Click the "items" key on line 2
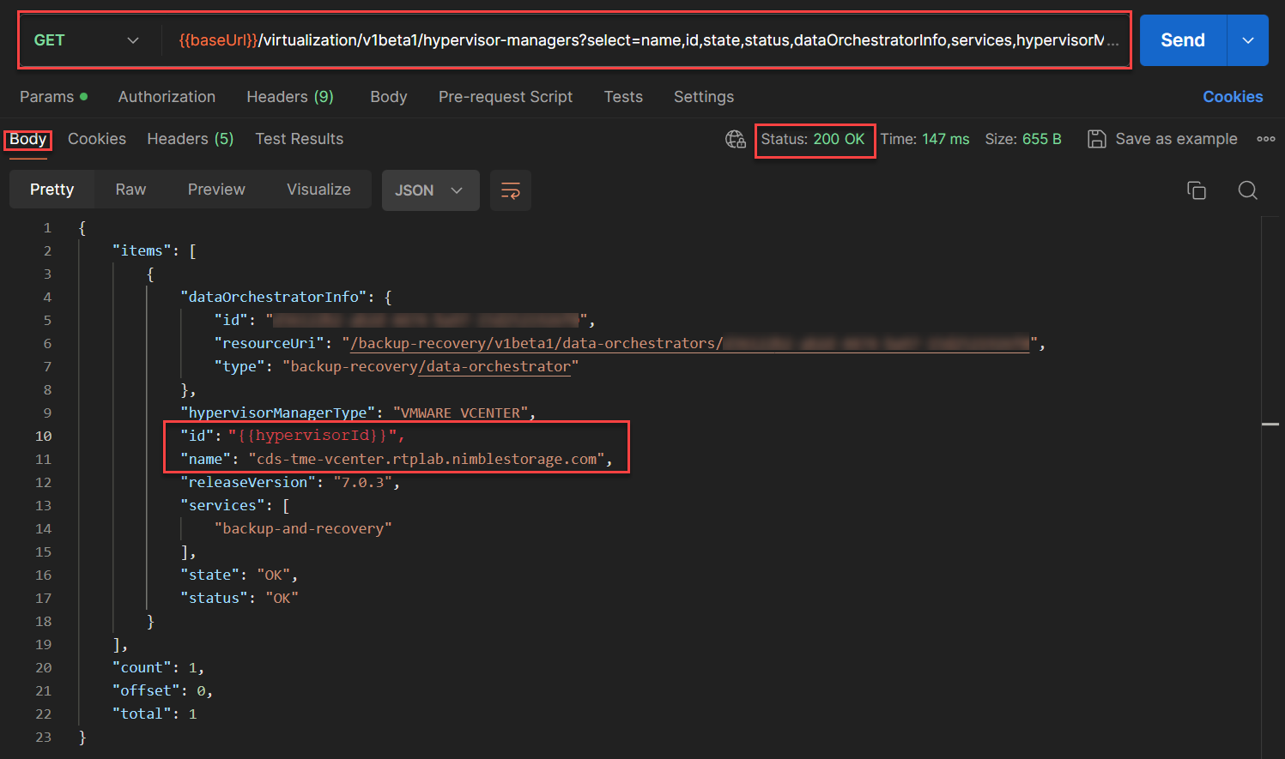1285x759 pixels. pyautogui.click(x=142, y=250)
